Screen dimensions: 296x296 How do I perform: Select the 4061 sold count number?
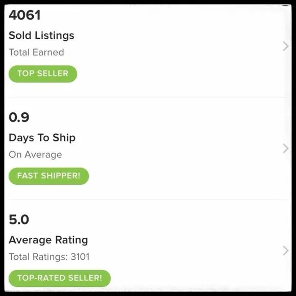pyautogui.click(x=24, y=15)
